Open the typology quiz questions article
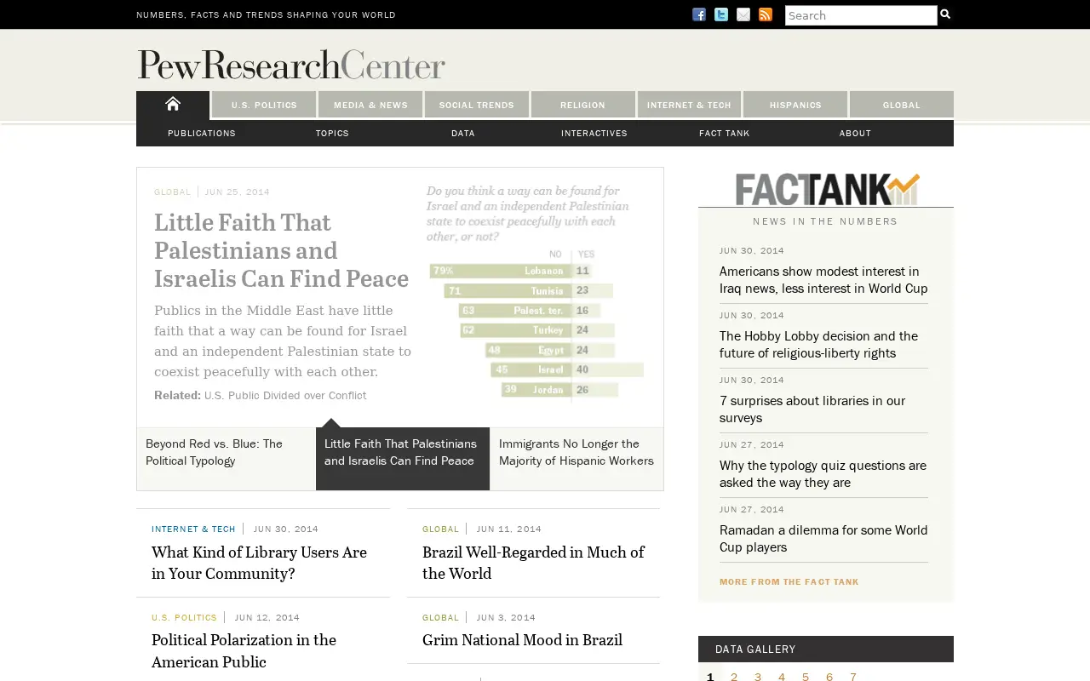This screenshot has width=1090, height=681. pos(823,474)
